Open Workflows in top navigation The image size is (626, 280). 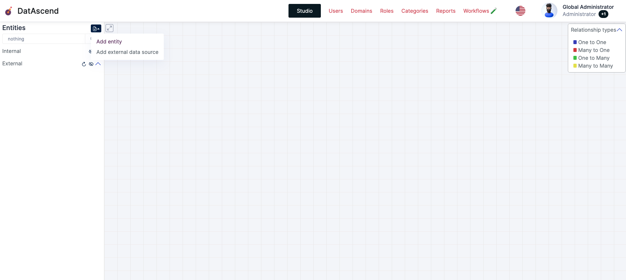point(476,11)
